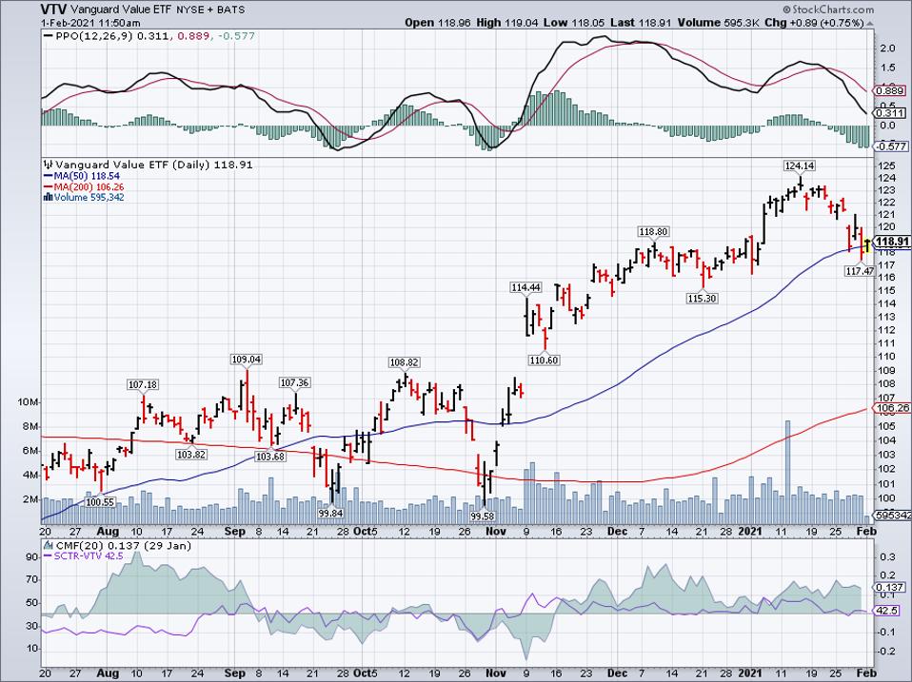The image size is (912, 682).
Task: Click the Low 118.05 value
Action: pyautogui.click(x=572, y=23)
